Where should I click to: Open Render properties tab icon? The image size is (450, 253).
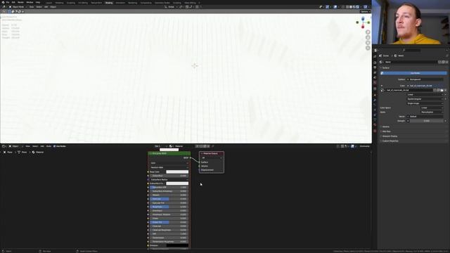(x=375, y=63)
